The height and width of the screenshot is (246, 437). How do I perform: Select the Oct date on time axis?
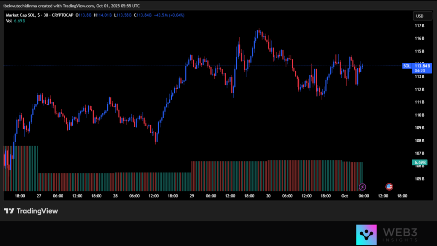point(344,196)
